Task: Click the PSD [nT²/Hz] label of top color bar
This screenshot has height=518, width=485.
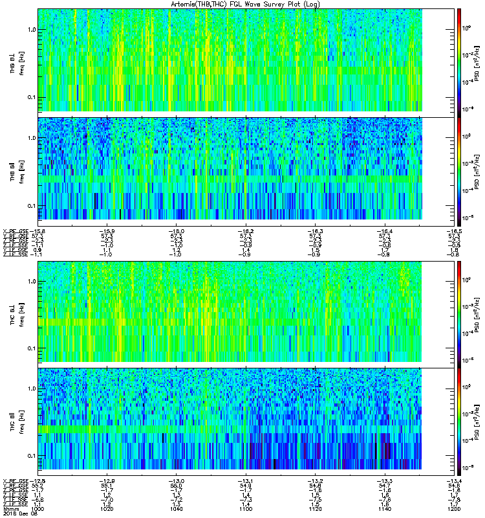Action: click(x=477, y=63)
